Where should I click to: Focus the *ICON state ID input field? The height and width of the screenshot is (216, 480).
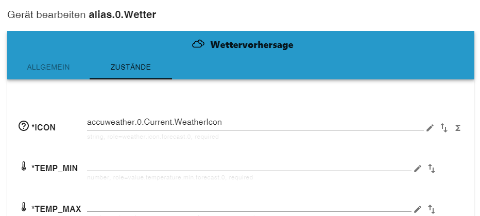point(255,123)
